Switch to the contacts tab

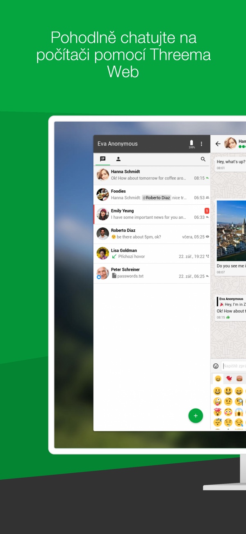(x=118, y=159)
